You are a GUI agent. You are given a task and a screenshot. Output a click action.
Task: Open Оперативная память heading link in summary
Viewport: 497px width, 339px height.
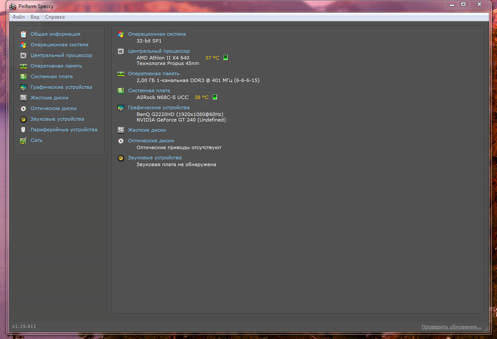click(154, 74)
